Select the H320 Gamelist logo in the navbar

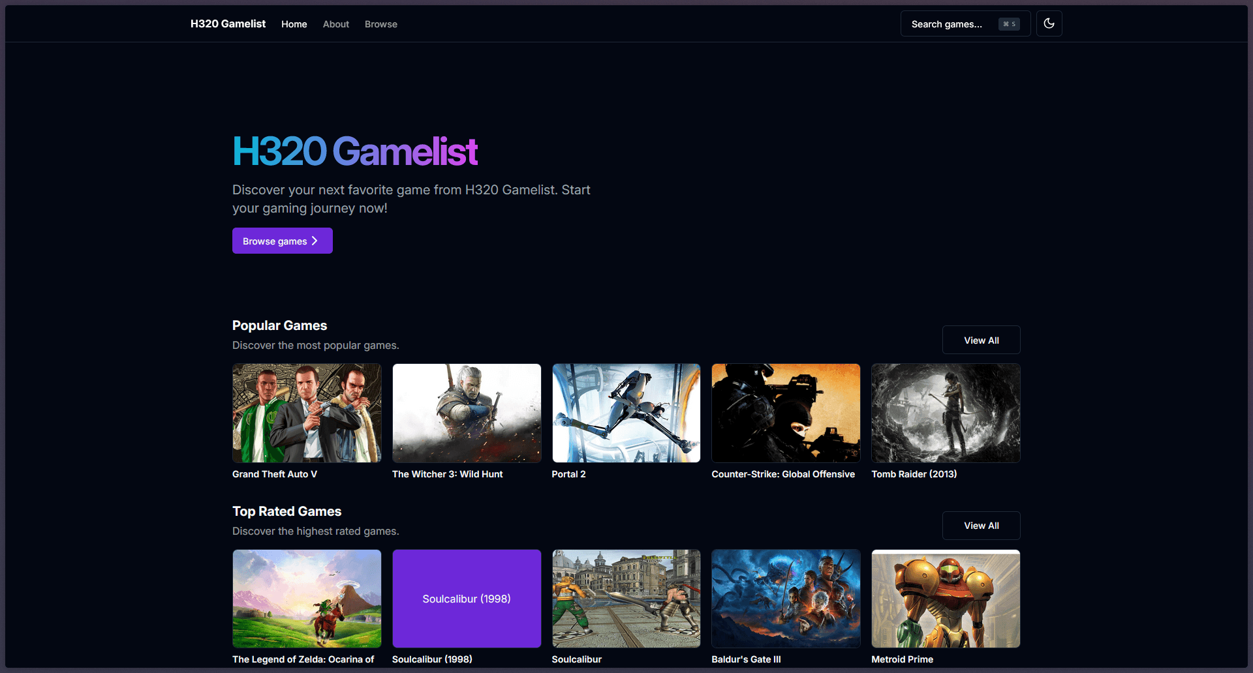coord(227,23)
